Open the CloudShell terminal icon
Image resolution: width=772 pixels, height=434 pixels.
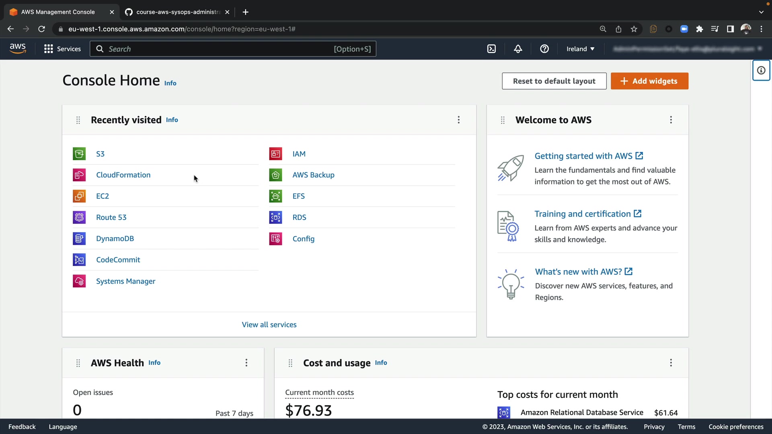[491, 49]
